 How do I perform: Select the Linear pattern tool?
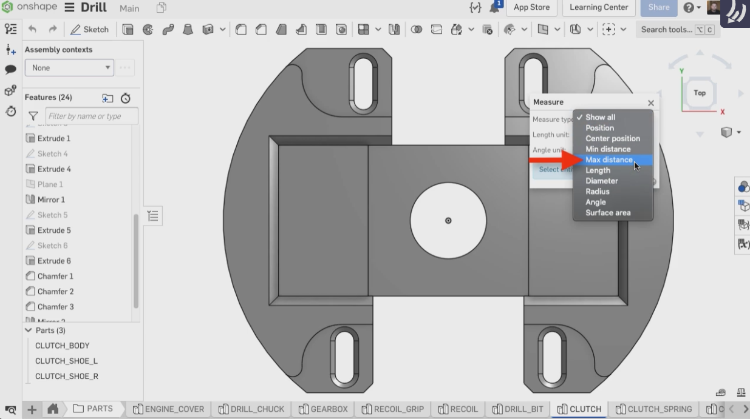(364, 29)
